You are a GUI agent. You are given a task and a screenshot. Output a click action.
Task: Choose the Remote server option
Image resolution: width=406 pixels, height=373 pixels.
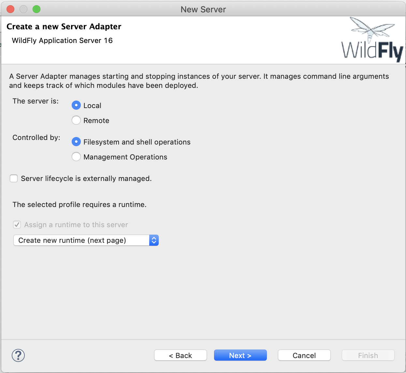pos(76,120)
